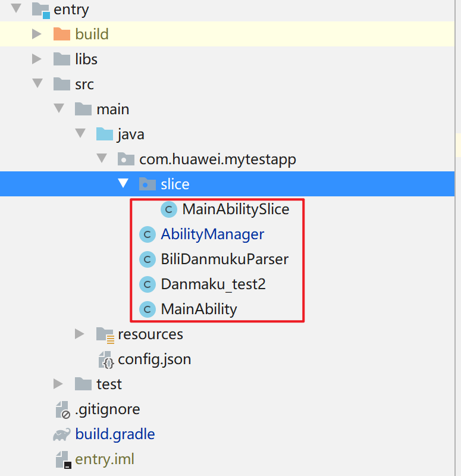Expand the libs folder arrow
This screenshot has width=461, height=476.
click(x=37, y=59)
